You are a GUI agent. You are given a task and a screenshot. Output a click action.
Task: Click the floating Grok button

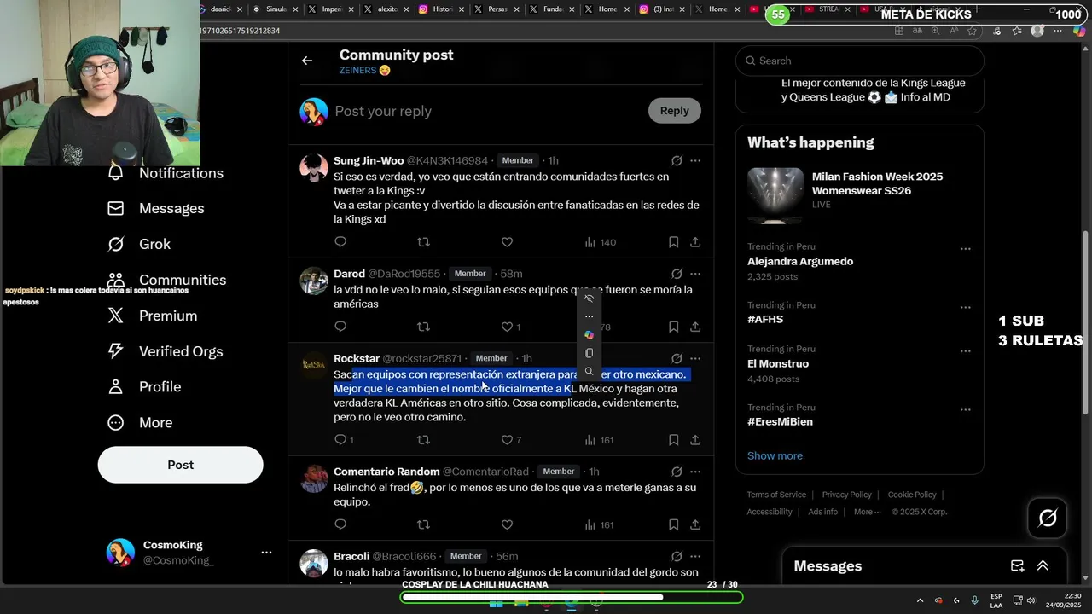coord(1048,518)
